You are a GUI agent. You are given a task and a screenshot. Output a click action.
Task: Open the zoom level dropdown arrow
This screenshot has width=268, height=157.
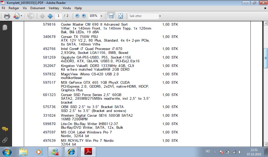tap(101, 16)
